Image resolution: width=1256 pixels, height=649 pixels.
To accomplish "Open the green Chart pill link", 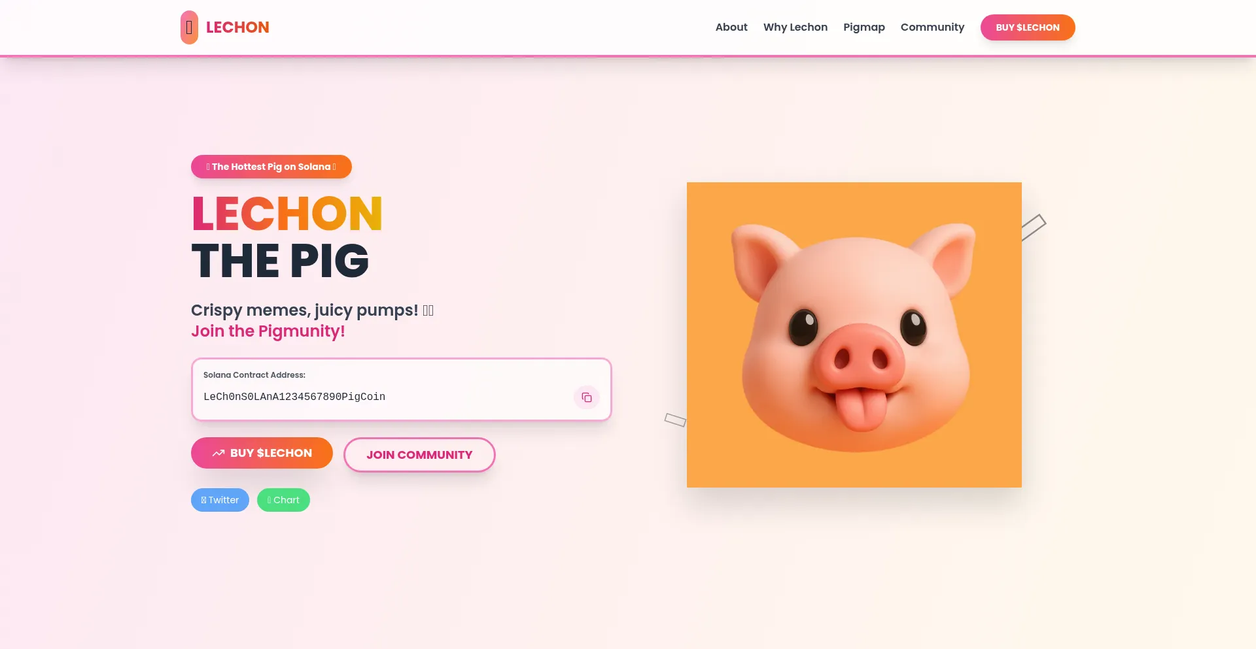I will [283, 500].
